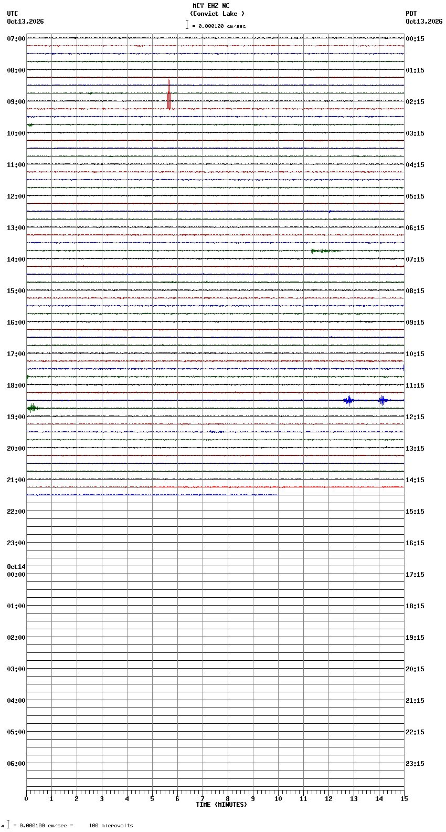The height and width of the screenshot is (832, 446).
Task: Click the 5 minute axis tick label
Action: coord(152,799)
